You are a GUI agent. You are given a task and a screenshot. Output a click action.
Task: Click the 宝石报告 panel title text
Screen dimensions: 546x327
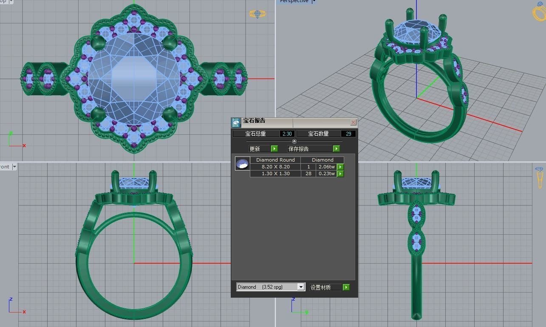pyautogui.click(x=254, y=121)
